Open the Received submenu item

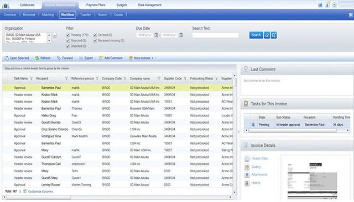coord(29,15)
